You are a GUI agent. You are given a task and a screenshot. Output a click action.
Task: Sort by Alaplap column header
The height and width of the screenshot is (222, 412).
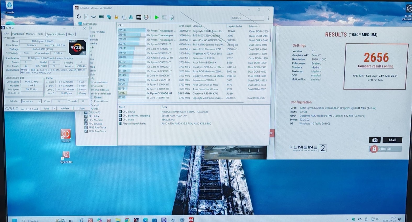(x=197, y=26)
